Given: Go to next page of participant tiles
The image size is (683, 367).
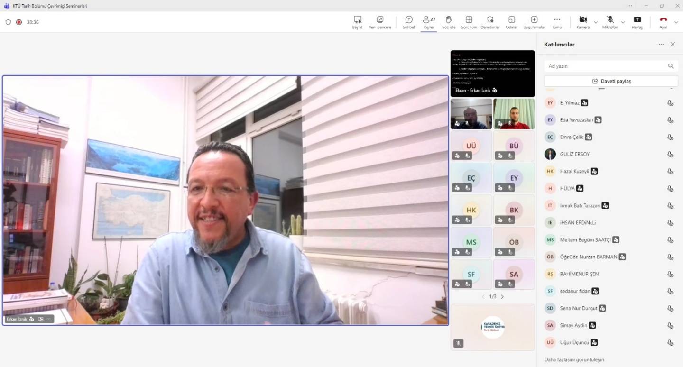Looking at the screenshot, I should (x=502, y=297).
